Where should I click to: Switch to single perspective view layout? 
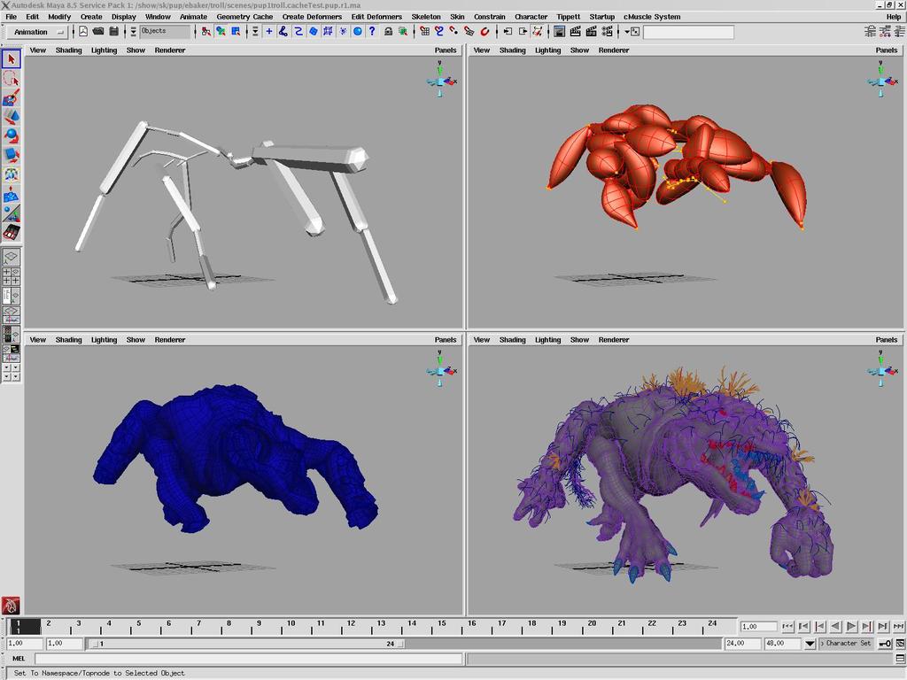coord(11,257)
